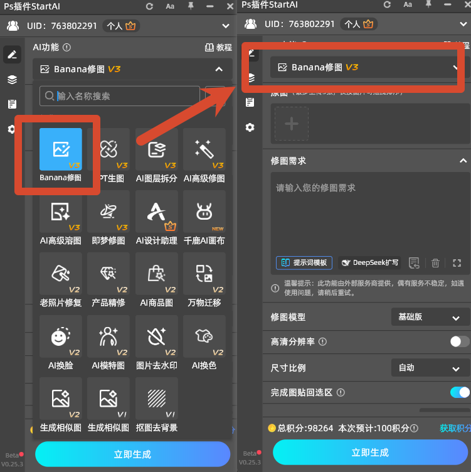Toggle 完成图贴回选区 switch
This screenshot has width=471, height=472.
[x=460, y=392]
